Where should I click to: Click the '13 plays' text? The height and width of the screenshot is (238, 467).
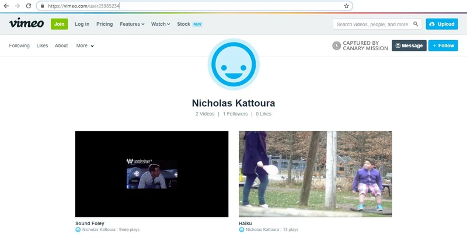[x=290, y=230]
